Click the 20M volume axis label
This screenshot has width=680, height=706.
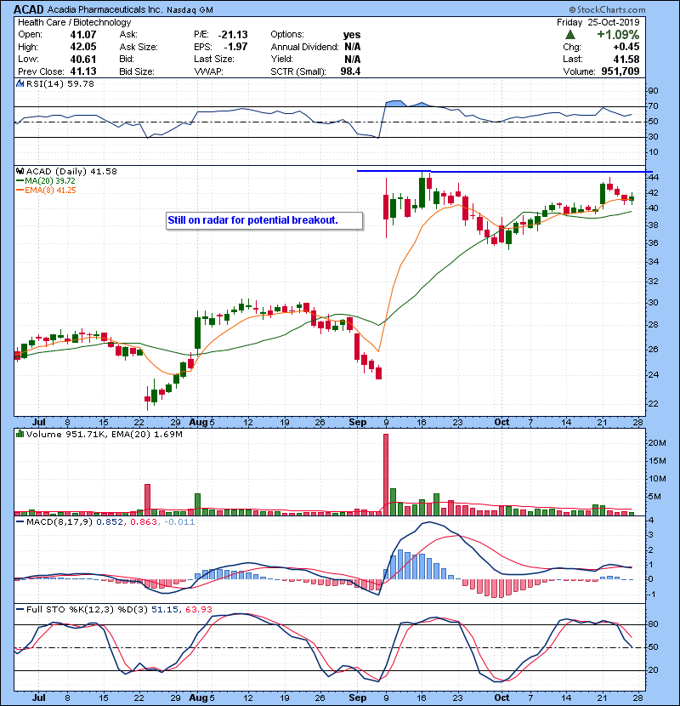pyautogui.click(x=657, y=442)
